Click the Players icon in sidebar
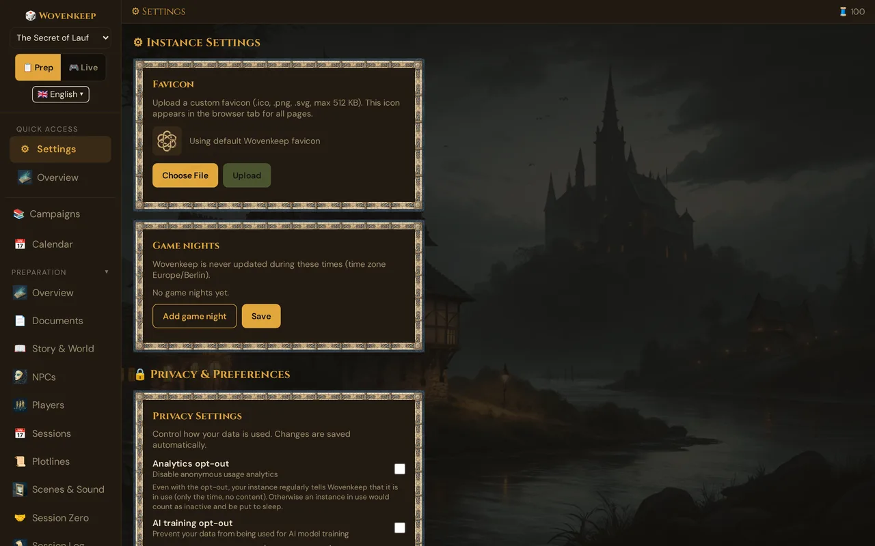This screenshot has width=875, height=546. click(x=20, y=405)
